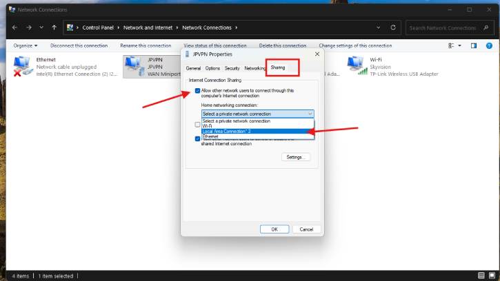This screenshot has height=281, width=500.
Task: Click the search magnifier icon
Action: coord(486,28)
